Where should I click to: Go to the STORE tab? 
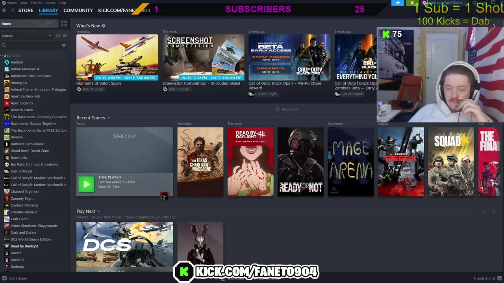26,10
